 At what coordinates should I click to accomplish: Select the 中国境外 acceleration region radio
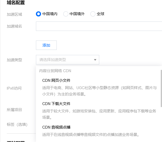coord(66,14)
